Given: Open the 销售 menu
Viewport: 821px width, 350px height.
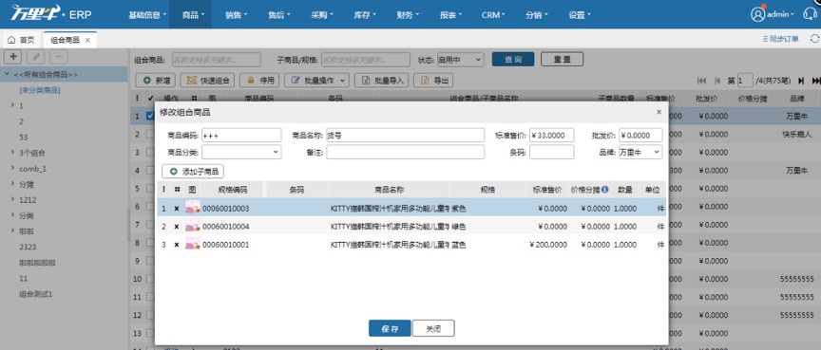Looking at the screenshot, I should pos(237,14).
